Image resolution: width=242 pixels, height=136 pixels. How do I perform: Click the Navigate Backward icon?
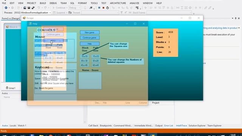[x=6, y=8]
